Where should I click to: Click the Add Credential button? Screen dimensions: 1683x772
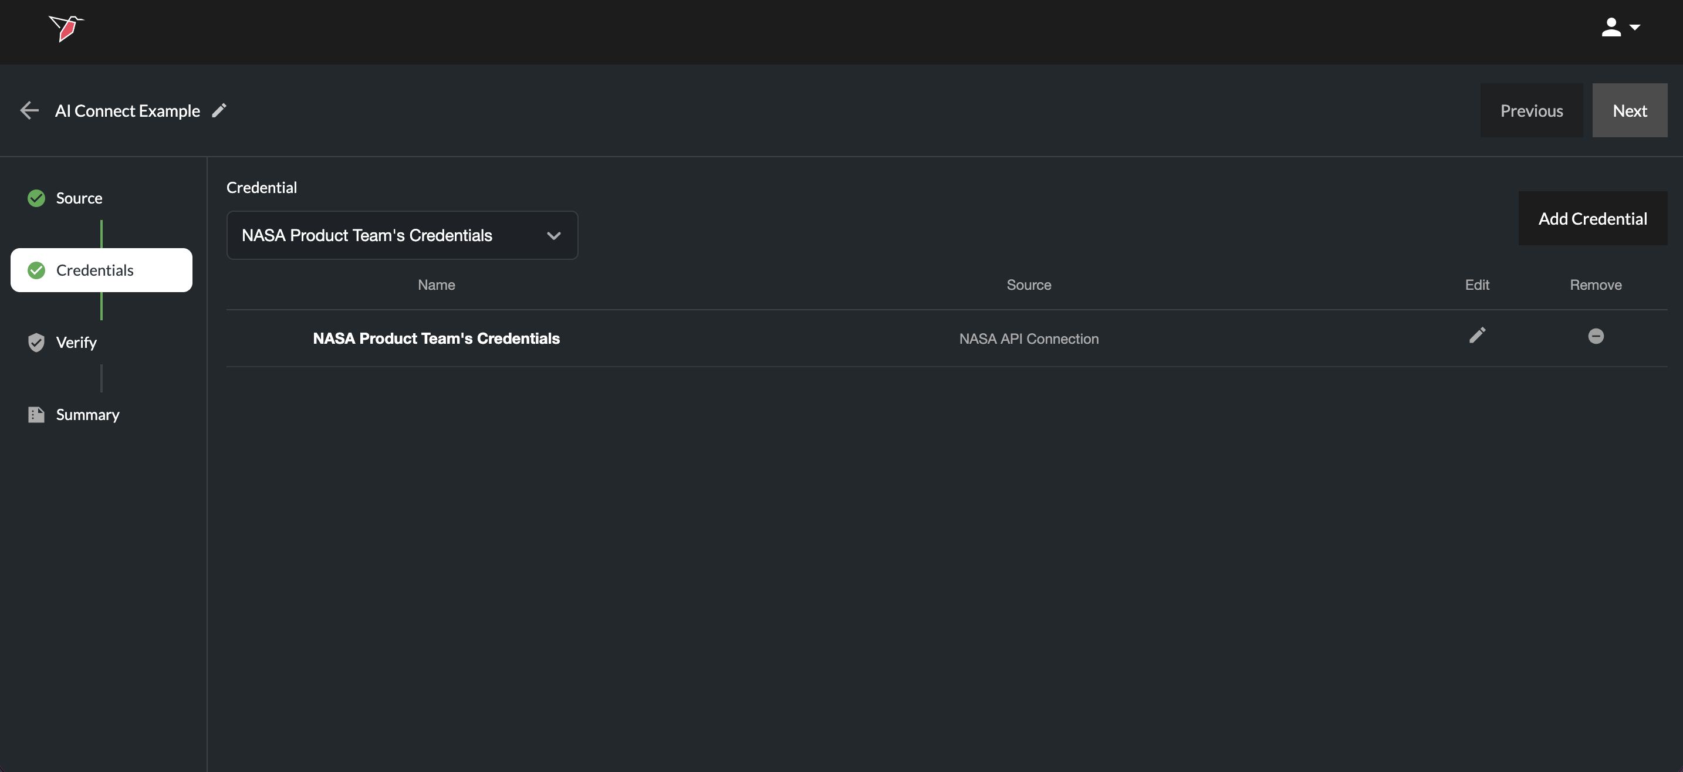1592,219
